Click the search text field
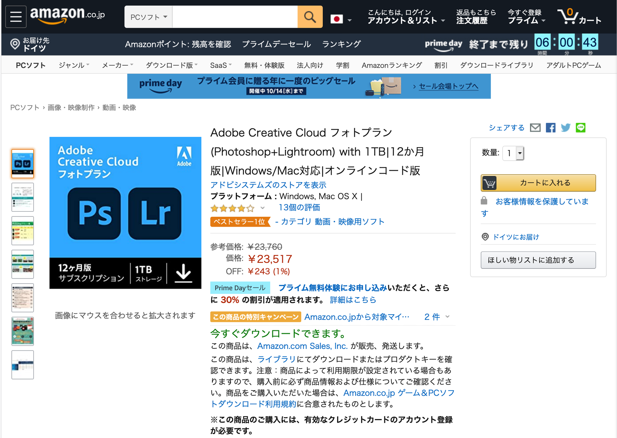Screen dimensions: 617x438 [235, 17]
